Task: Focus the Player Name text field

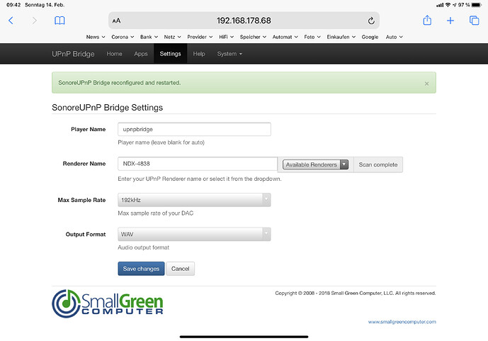Action: tap(194, 129)
